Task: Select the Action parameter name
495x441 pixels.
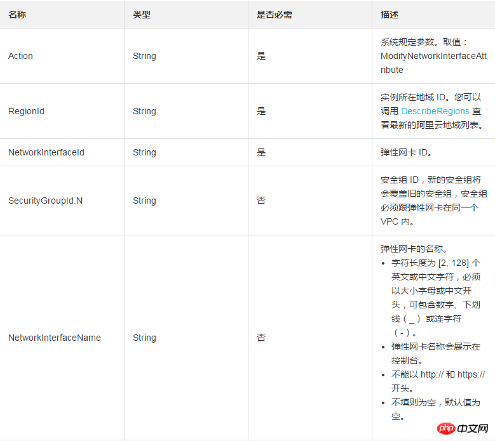Action: [x=20, y=56]
